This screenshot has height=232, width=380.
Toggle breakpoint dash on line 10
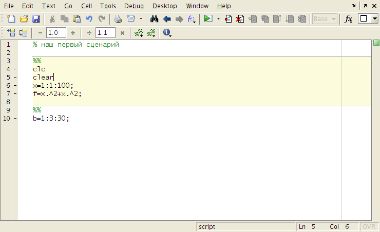click(x=15, y=119)
